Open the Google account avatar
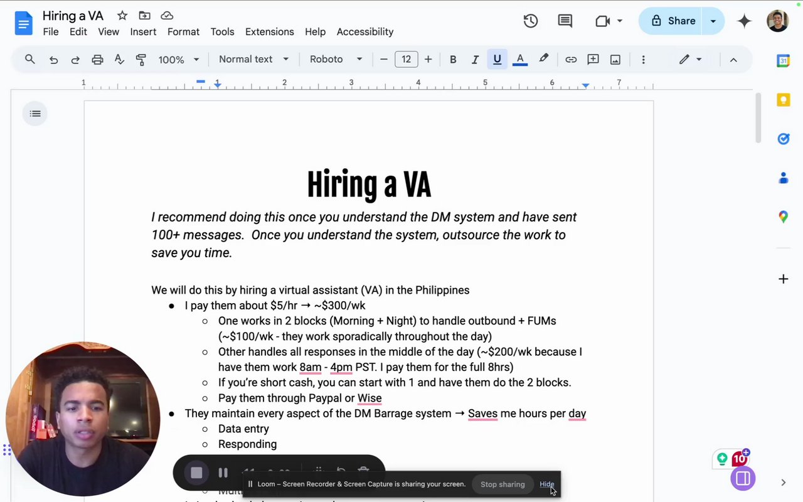The image size is (803, 502). click(778, 21)
